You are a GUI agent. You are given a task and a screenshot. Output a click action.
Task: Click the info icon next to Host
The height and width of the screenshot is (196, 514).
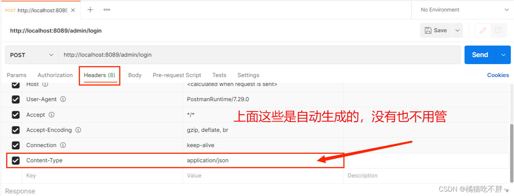(45, 84)
